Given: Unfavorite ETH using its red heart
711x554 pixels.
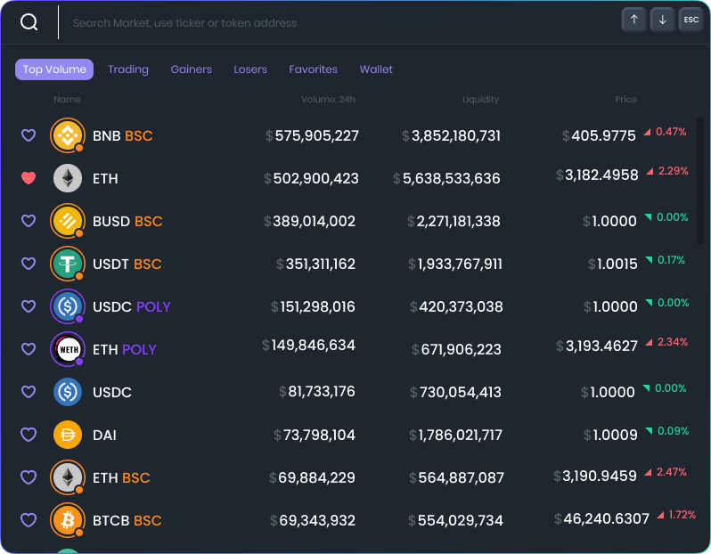Looking at the screenshot, I should click(x=29, y=178).
